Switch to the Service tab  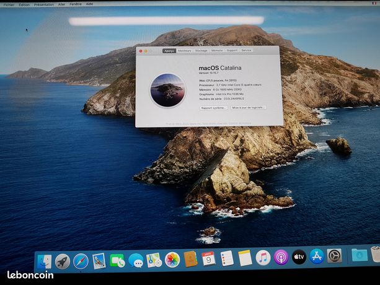pyautogui.click(x=246, y=50)
